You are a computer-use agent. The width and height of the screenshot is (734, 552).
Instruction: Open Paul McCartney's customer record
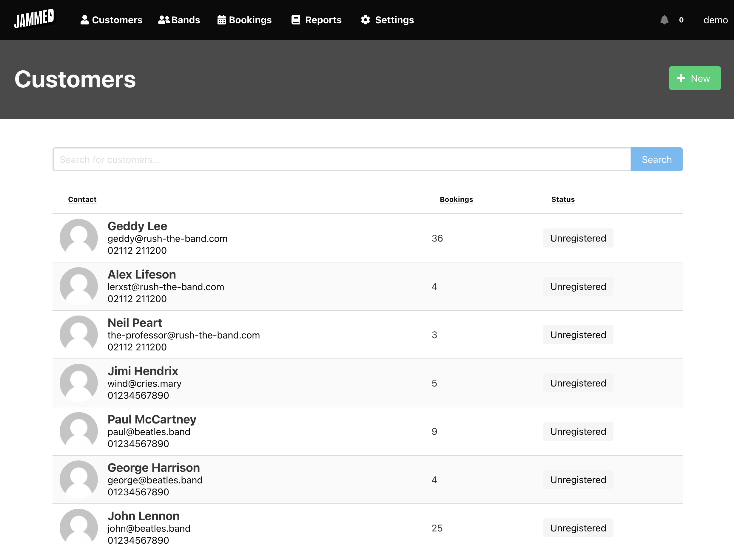pos(152,419)
